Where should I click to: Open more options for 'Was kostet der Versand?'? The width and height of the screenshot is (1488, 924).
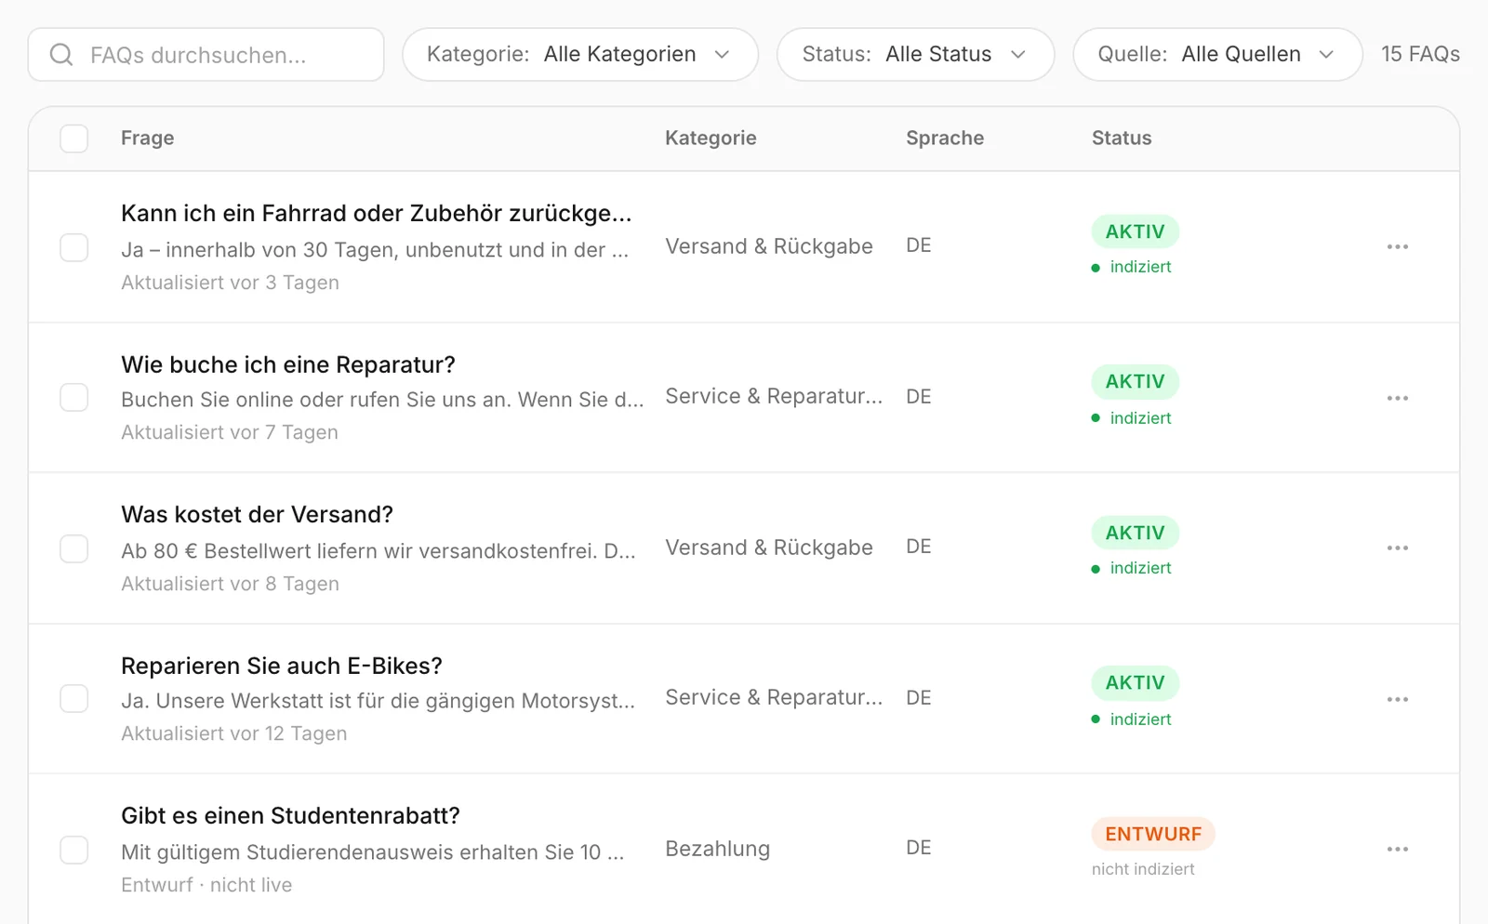(x=1397, y=548)
